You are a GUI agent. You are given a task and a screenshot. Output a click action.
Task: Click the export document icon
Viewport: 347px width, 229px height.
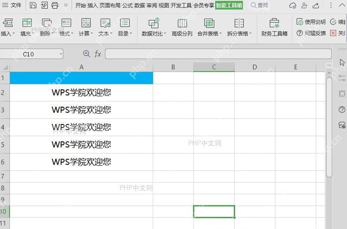click(44, 5)
